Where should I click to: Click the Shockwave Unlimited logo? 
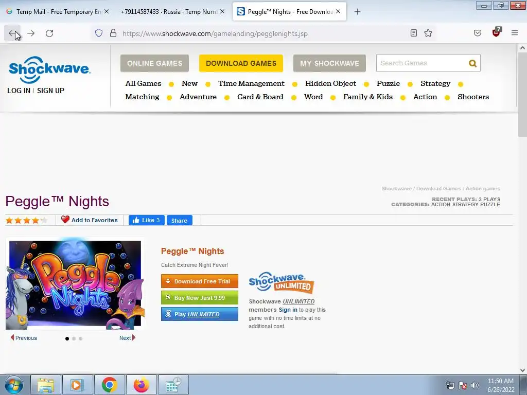coord(282,282)
